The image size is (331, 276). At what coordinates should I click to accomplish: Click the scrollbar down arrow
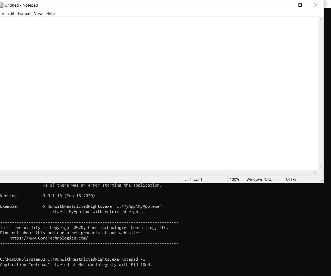[321, 167]
